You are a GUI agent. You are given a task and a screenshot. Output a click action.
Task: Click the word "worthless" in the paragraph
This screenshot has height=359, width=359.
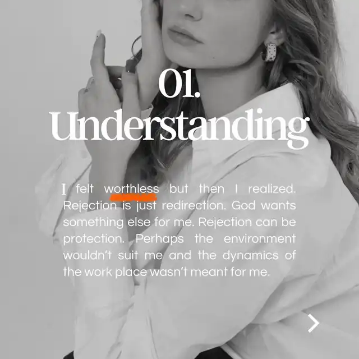tap(131, 189)
